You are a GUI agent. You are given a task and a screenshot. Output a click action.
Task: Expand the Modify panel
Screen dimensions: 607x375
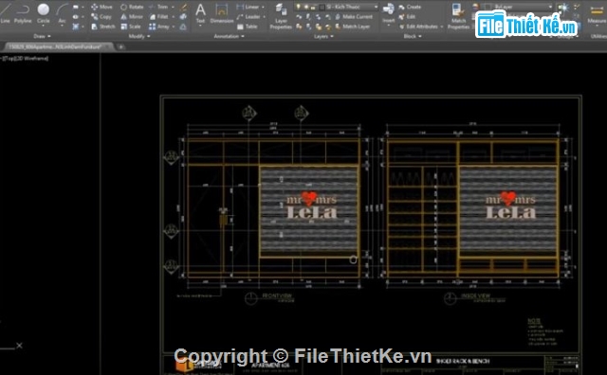pyautogui.click(x=139, y=36)
